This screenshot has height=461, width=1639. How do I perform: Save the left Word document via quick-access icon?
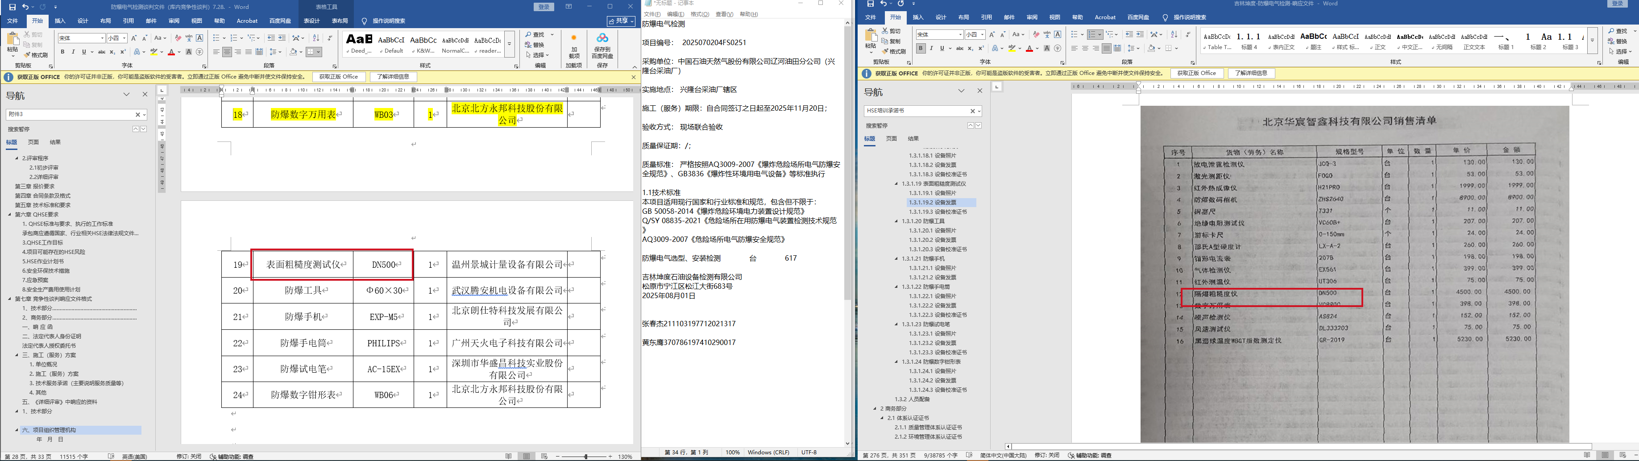pyautogui.click(x=12, y=6)
